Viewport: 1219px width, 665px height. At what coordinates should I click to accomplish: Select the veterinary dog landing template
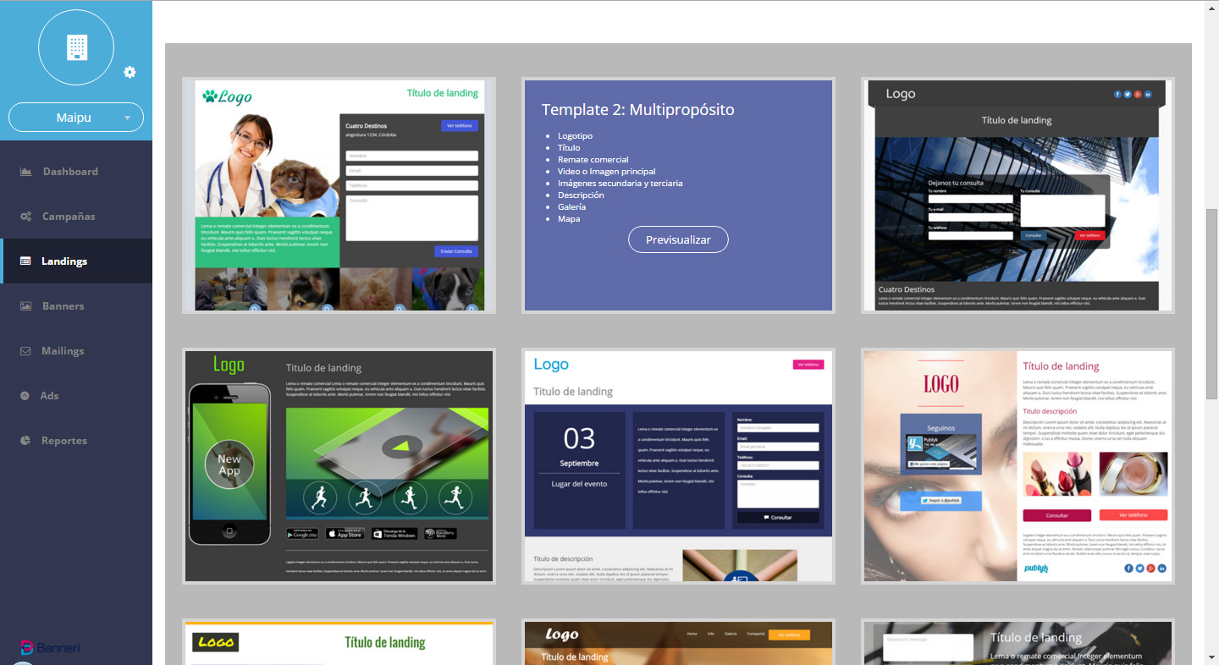pyautogui.click(x=339, y=195)
